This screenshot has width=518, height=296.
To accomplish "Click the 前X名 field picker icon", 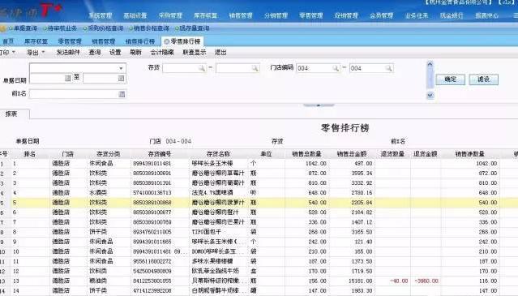I will click(x=122, y=94).
